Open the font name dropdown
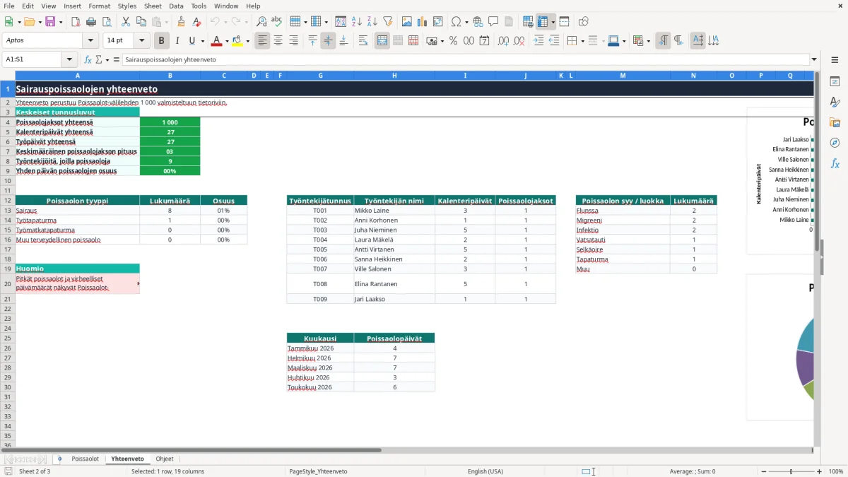 point(90,40)
